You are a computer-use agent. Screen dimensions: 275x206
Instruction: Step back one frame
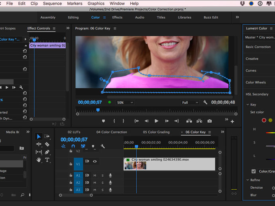click(146, 121)
